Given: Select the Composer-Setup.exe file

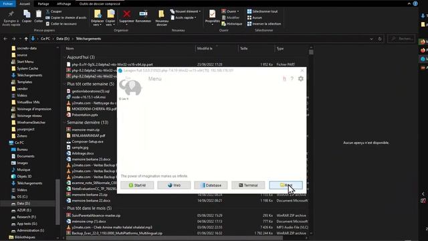Looking at the screenshot, I should tap(88, 141).
